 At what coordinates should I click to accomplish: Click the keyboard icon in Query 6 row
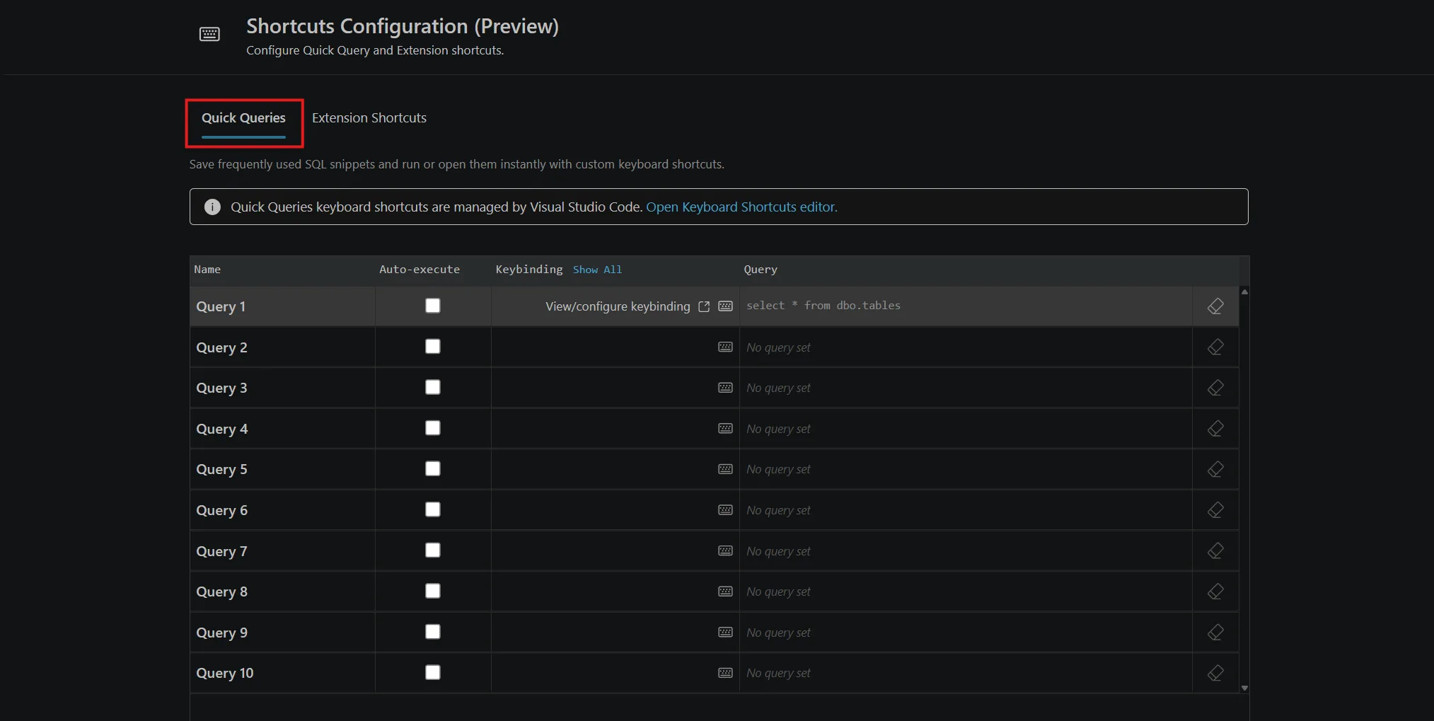point(725,510)
